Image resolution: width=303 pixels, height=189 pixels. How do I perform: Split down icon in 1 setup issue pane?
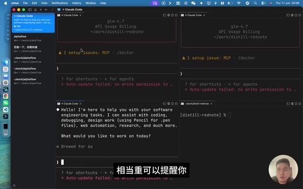coord(300,15)
